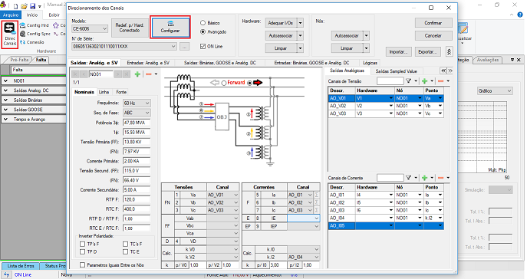Toggle Parametros Iguais Entre os Nós checkbox
This screenshot has width=527, height=279.
pyautogui.click(x=82, y=265)
